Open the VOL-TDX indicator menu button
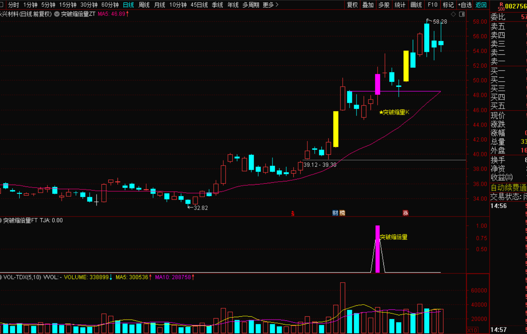The height and width of the screenshot is (334, 527). [x=1, y=277]
